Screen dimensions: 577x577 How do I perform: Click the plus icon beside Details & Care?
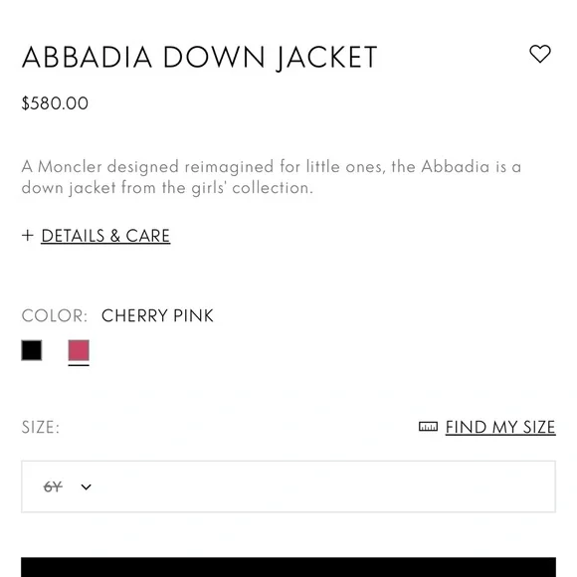pos(28,235)
